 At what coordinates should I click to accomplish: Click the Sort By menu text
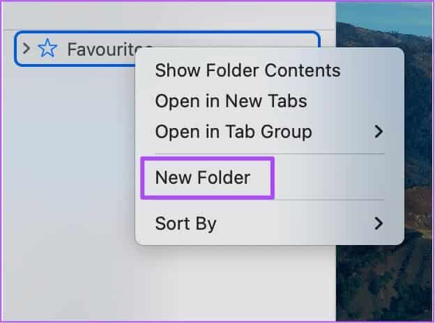click(x=185, y=223)
